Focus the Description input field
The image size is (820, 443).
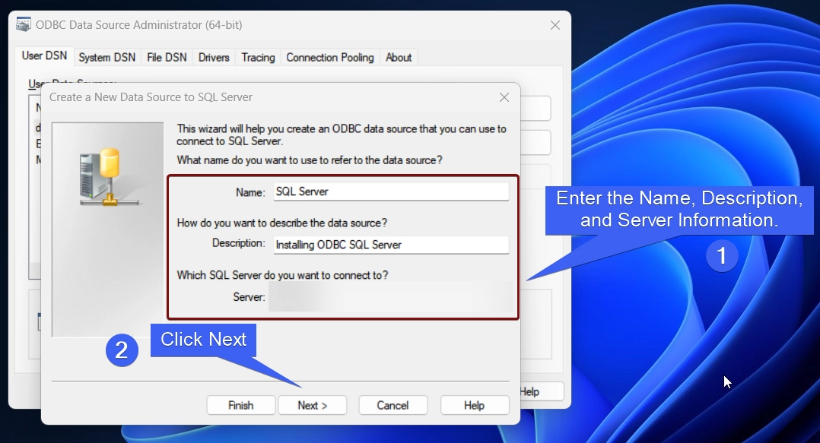tap(391, 245)
